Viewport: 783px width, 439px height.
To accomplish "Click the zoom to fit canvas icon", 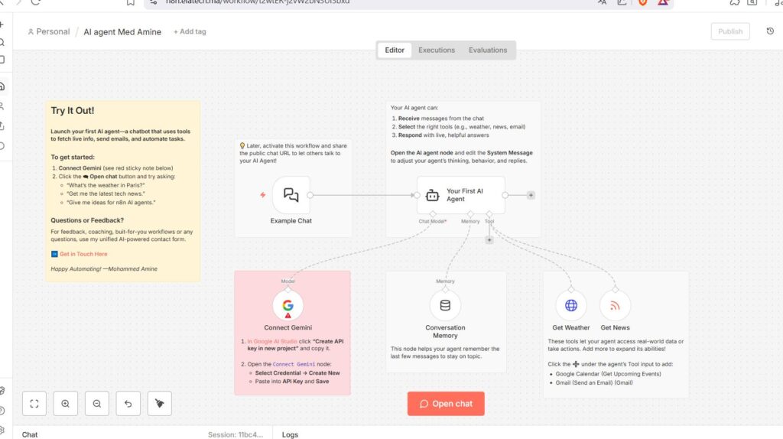I will pos(34,404).
